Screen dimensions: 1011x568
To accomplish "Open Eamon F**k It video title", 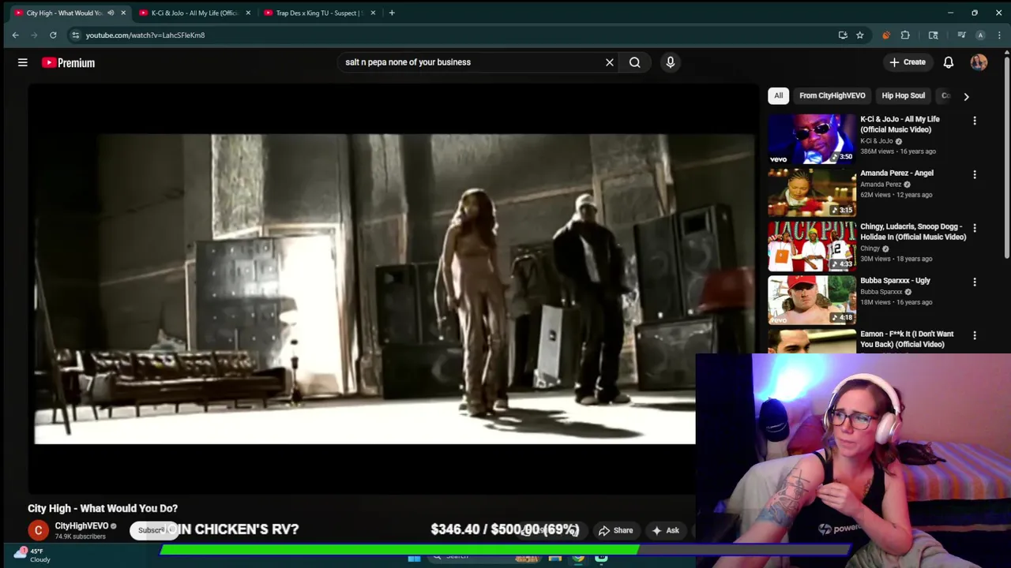I will 907,339.
